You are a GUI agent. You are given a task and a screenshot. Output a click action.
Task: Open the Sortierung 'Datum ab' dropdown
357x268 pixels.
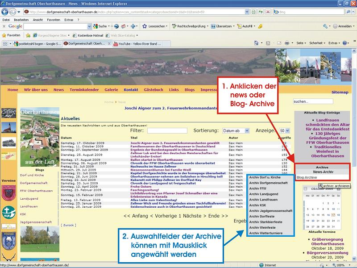(247, 130)
